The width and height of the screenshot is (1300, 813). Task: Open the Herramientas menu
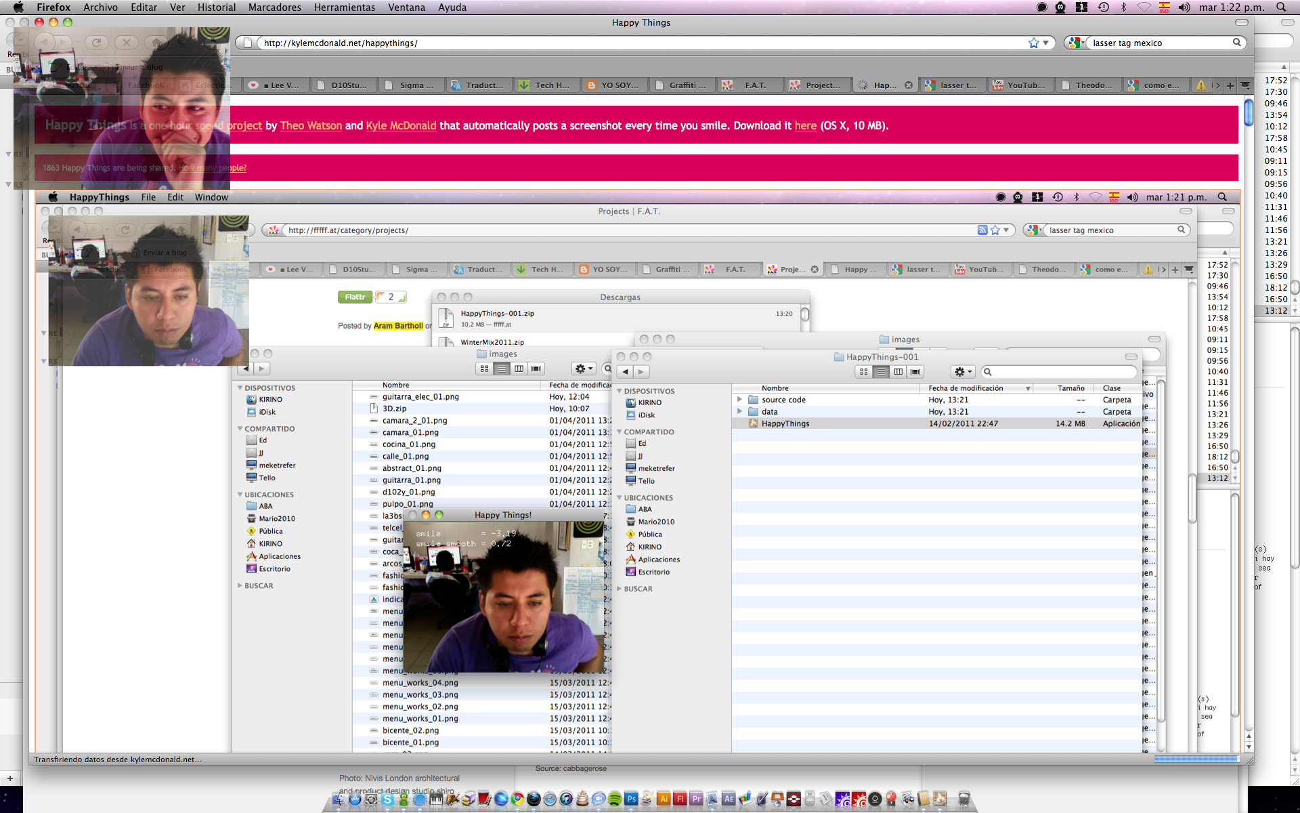coord(344,7)
